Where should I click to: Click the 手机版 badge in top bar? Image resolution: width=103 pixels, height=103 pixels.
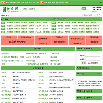[x=3, y=3]
